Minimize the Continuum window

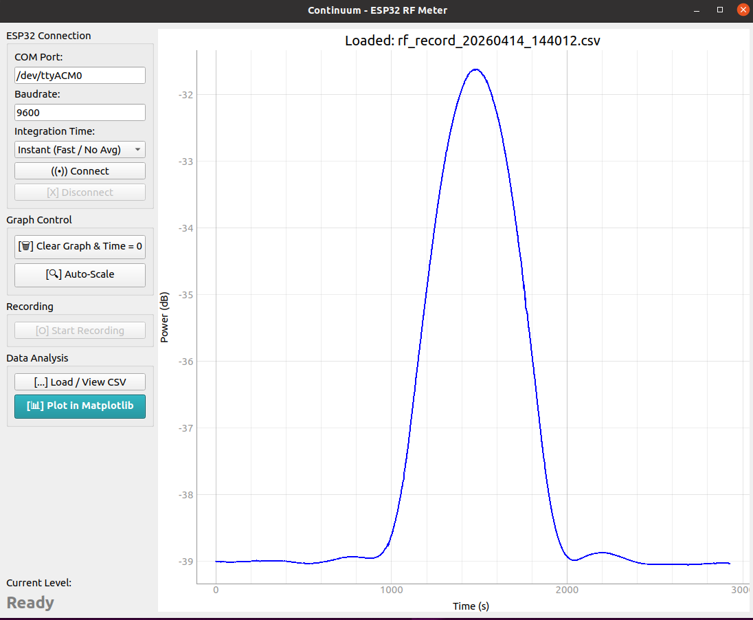click(699, 10)
